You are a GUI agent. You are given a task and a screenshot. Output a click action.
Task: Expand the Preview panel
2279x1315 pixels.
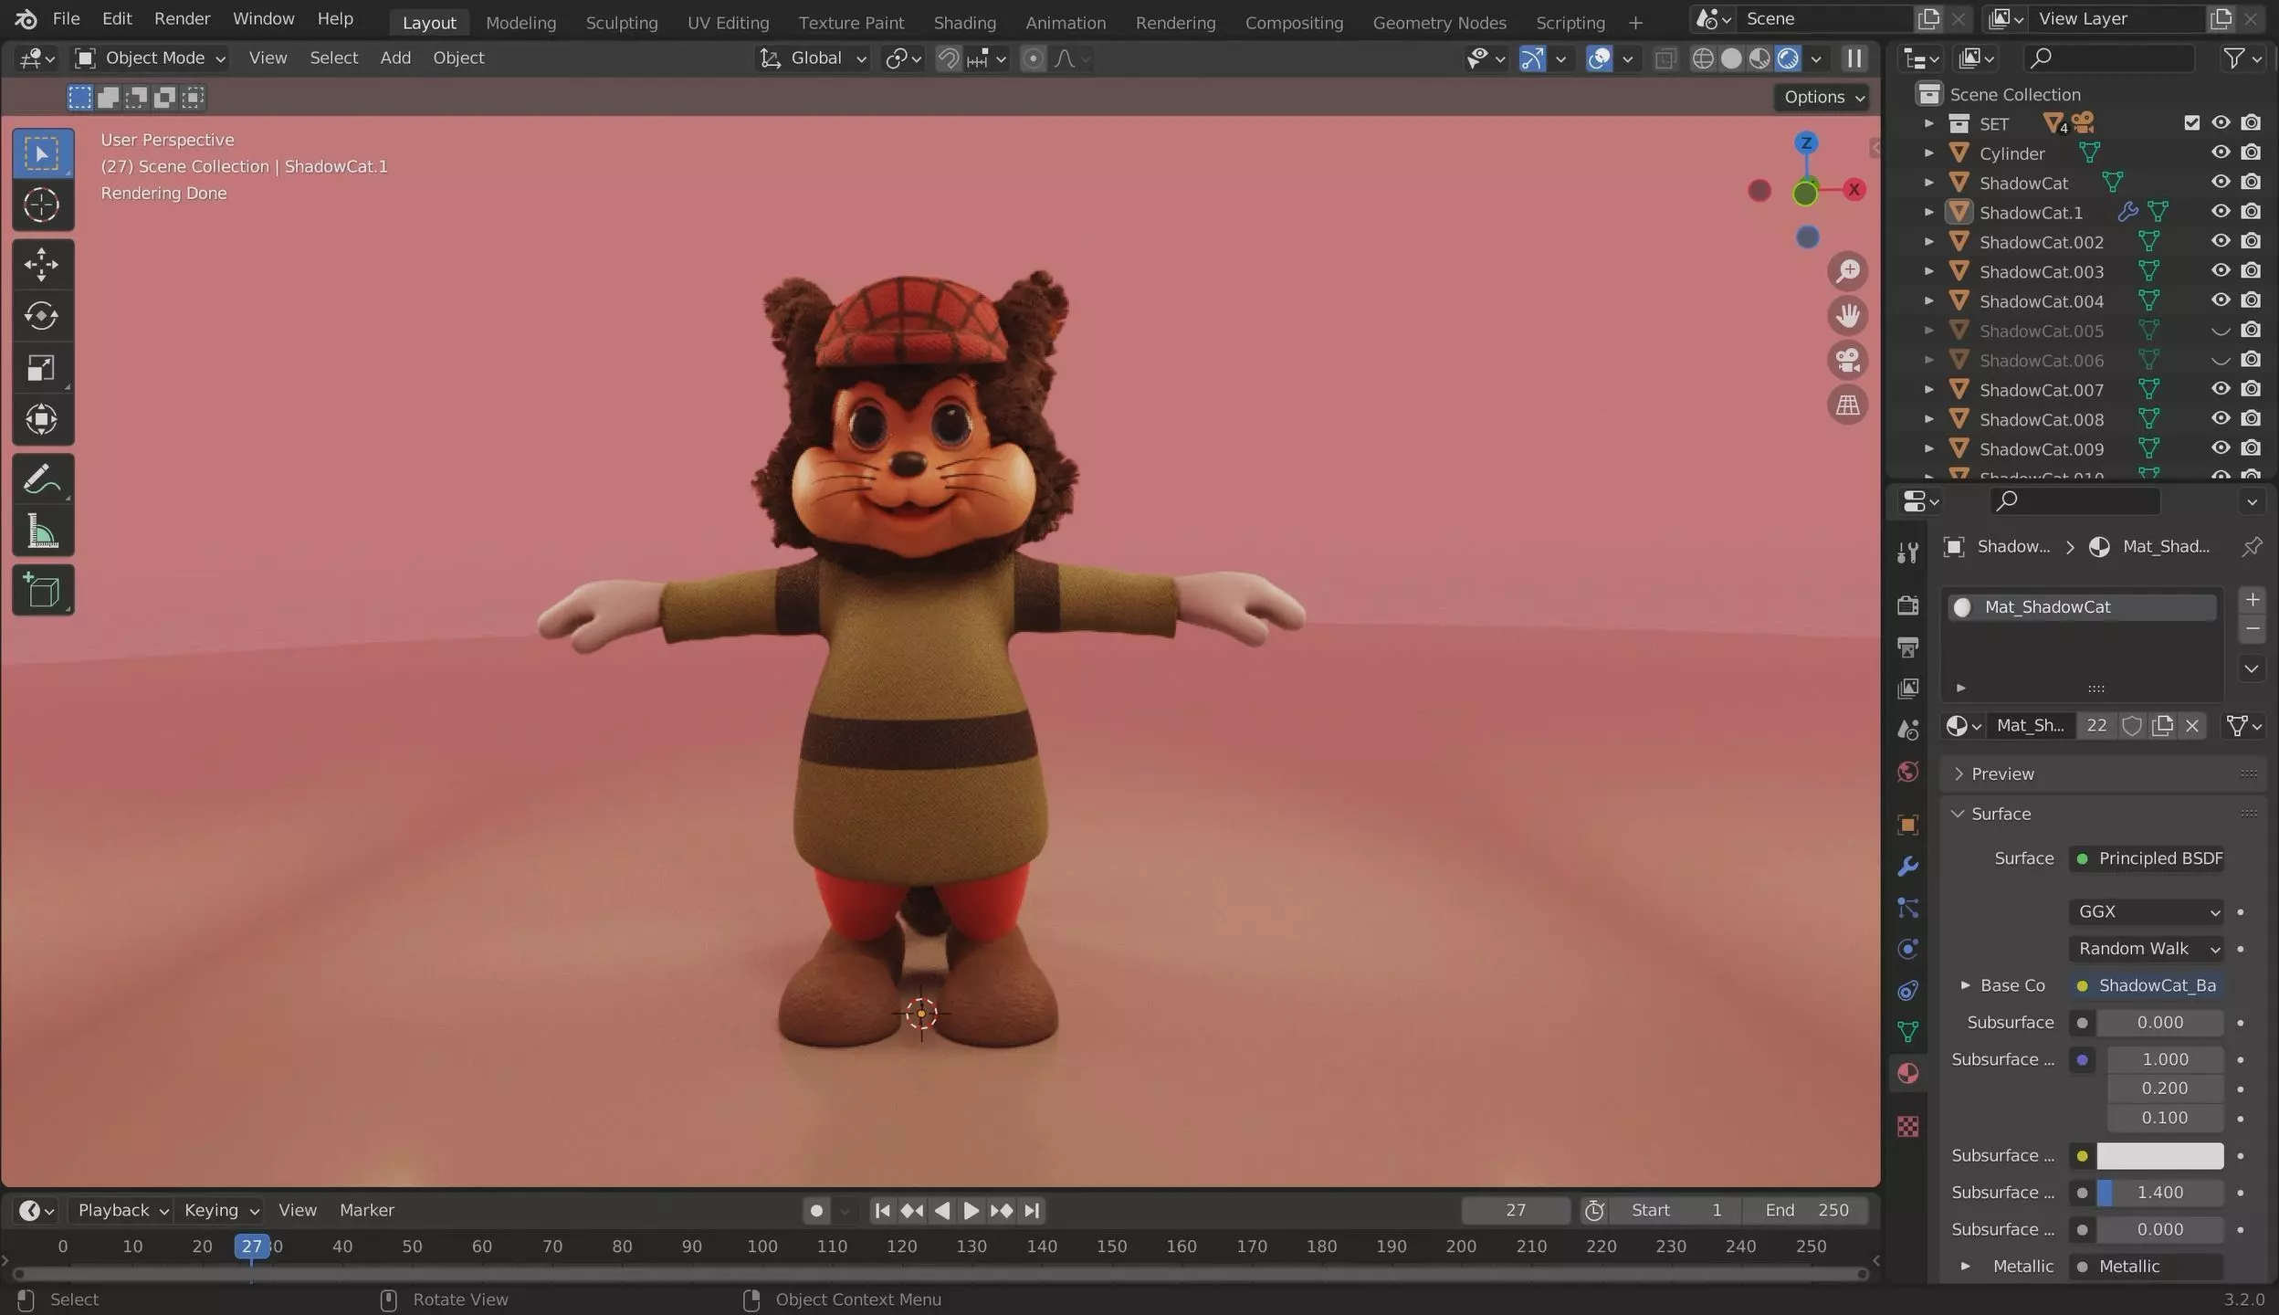(2002, 773)
